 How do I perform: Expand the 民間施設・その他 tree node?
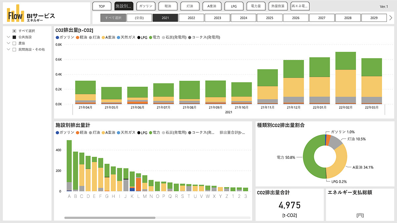click(x=9, y=50)
